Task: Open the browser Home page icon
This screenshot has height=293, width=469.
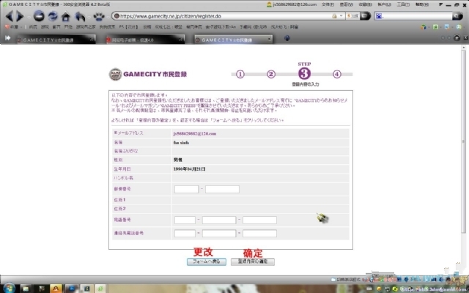Action: coord(66,16)
